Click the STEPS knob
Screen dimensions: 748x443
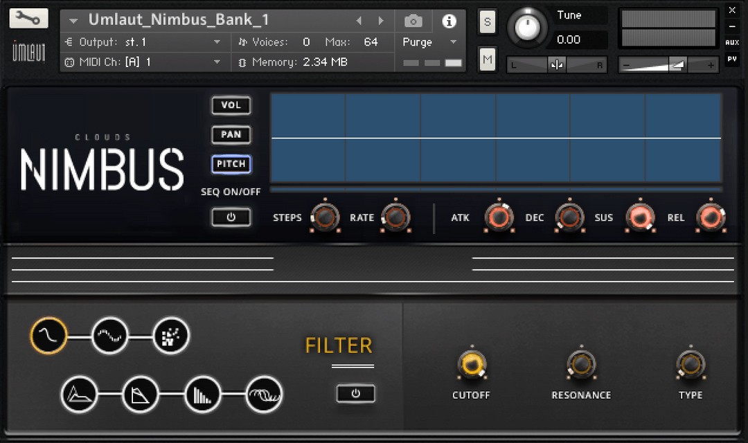click(326, 217)
